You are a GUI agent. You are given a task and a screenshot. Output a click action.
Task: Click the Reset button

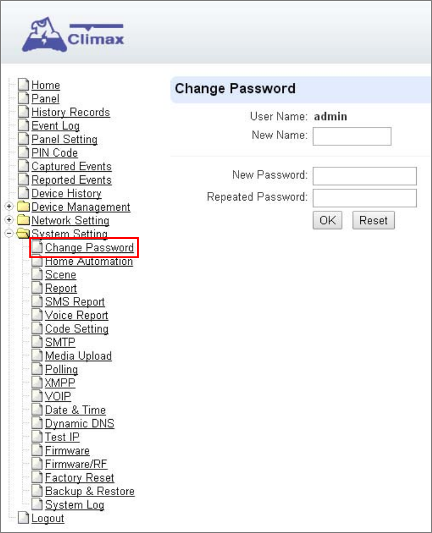pyautogui.click(x=373, y=220)
